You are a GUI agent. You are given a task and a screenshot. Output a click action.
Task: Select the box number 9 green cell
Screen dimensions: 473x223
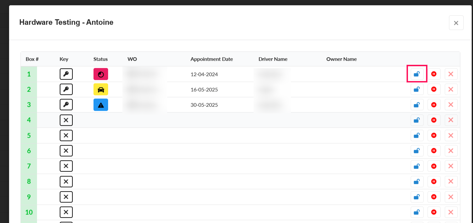coord(29,197)
